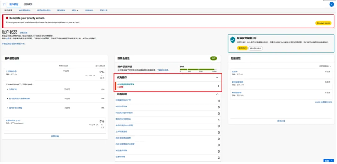The height and width of the screenshot is (164, 337).
Task: Open 资格条件 in the sub-navigation
Action: tap(89, 10)
